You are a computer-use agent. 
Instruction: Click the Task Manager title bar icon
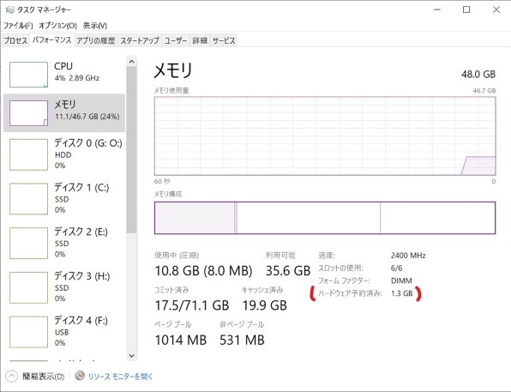click(x=9, y=9)
